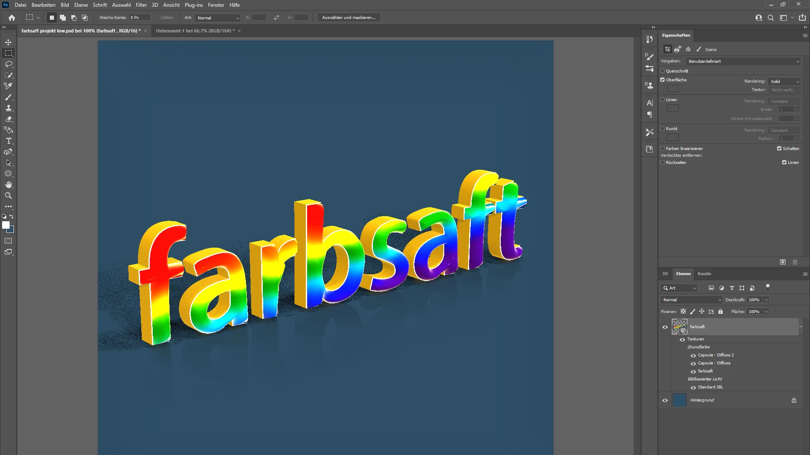This screenshot has height=455, width=810.
Task: Enable the Rückseiten checkbox
Action: click(x=662, y=162)
